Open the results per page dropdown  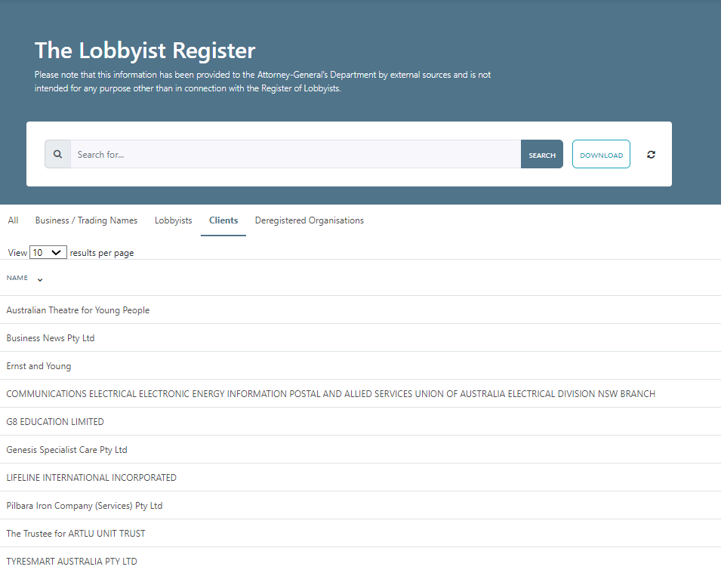tap(48, 252)
